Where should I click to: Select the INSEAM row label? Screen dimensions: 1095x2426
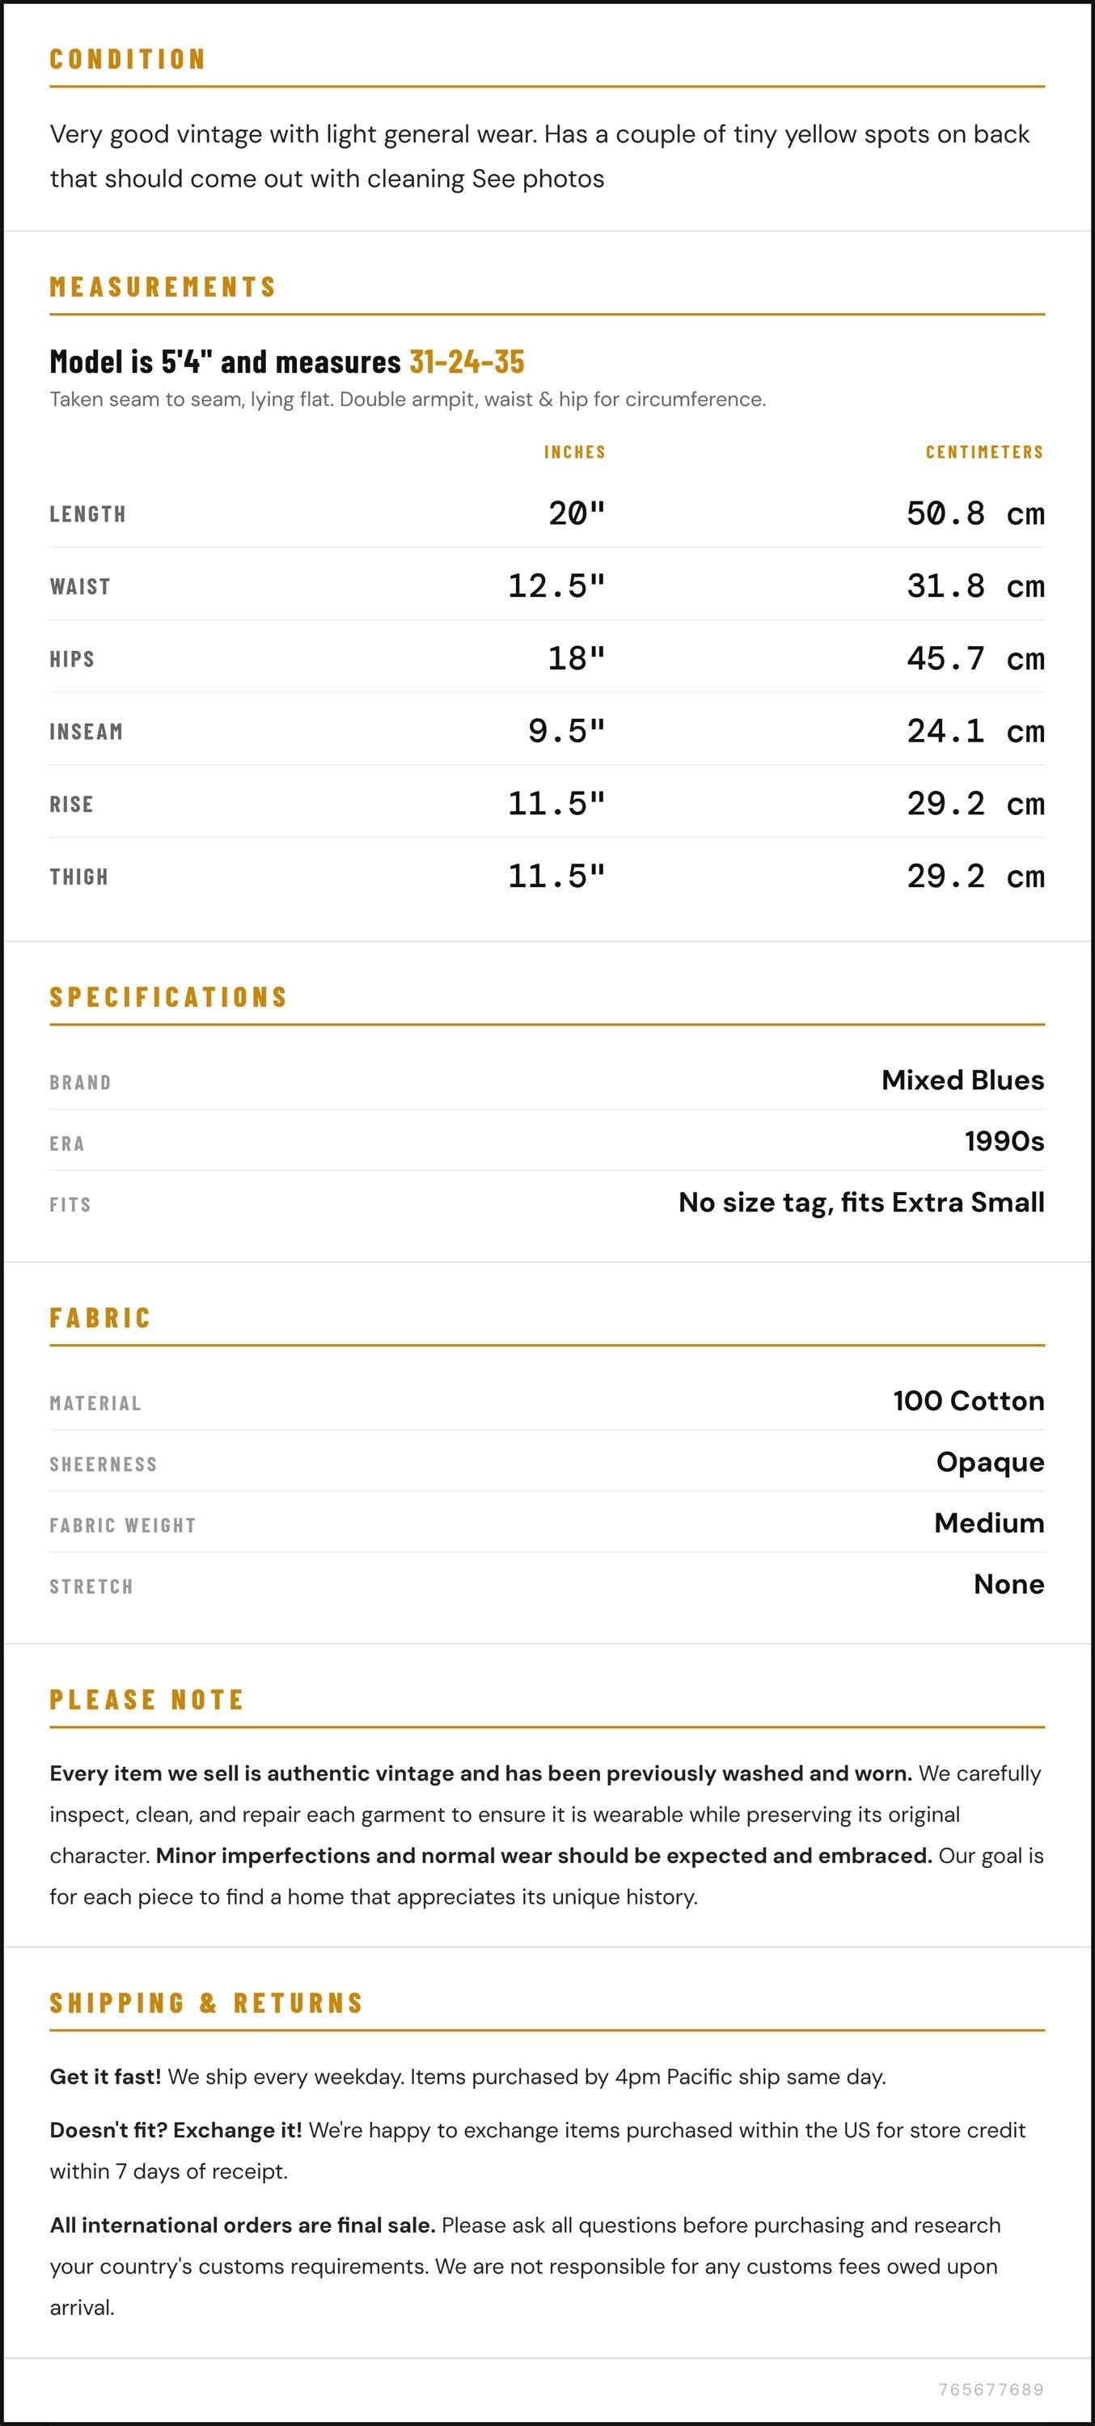pos(87,732)
